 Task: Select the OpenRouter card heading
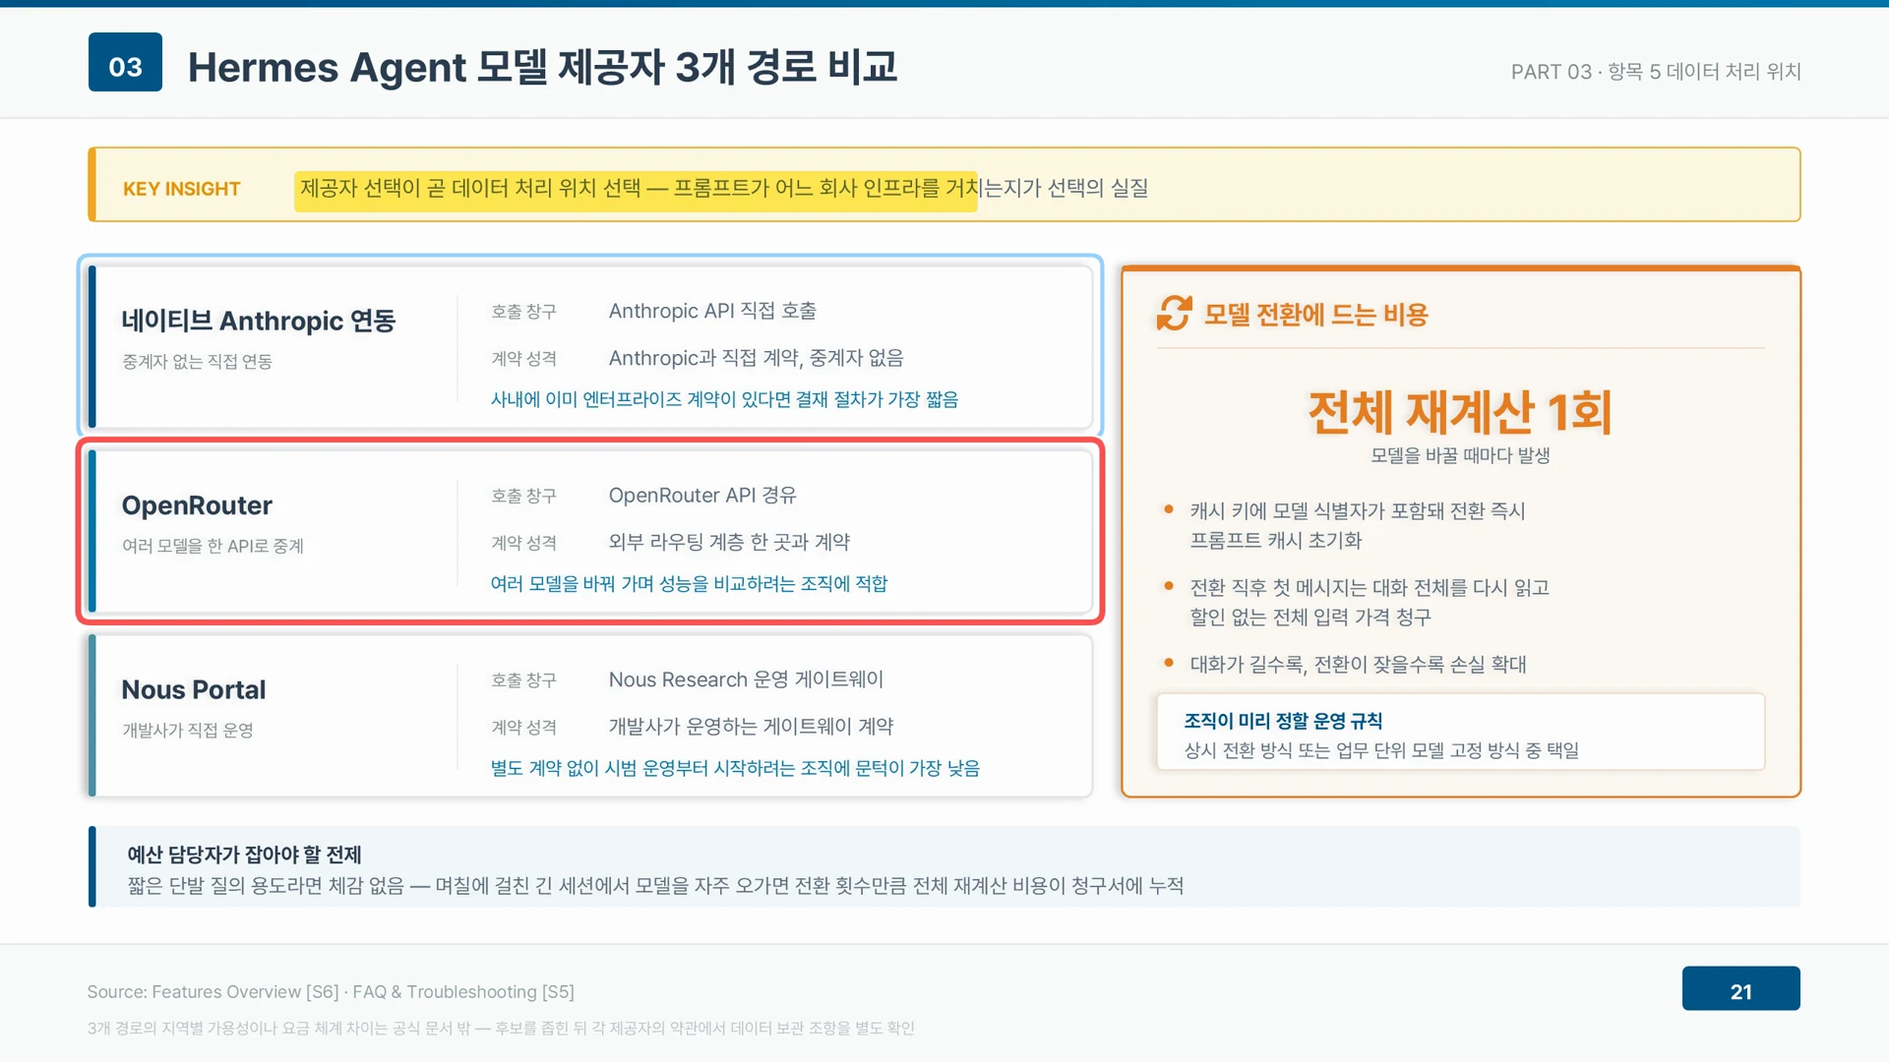[197, 505]
